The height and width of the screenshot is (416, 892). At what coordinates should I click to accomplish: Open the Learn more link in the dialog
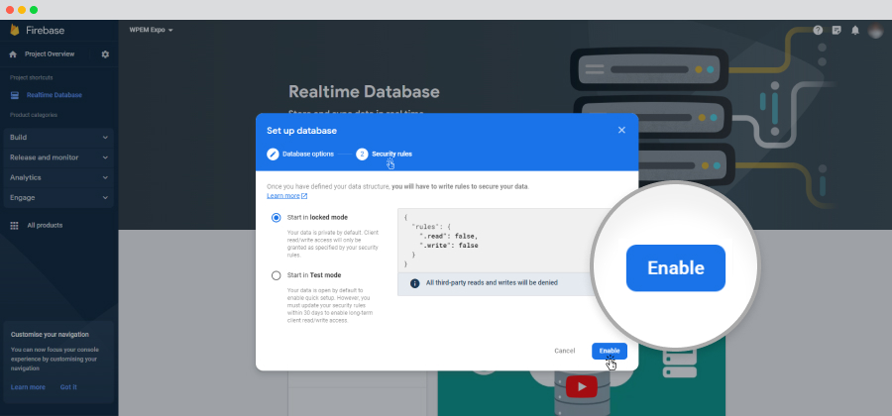pyautogui.click(x=286, y=196)
